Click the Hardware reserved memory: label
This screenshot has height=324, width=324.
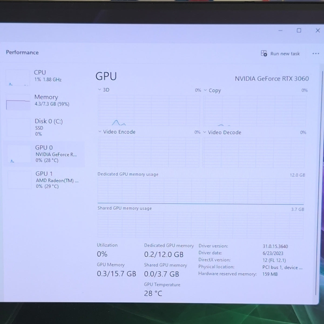[x=227, y=274]
